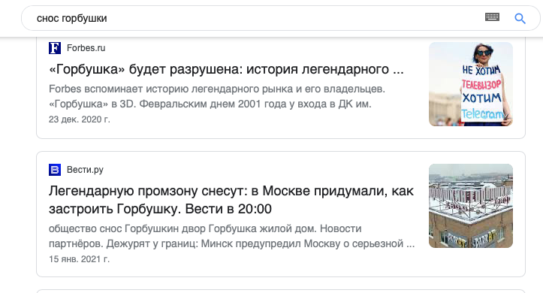Click the '15 янв. 2021 г.' date
This screenshot has height=293, width=543.
(x=80, y=259)
